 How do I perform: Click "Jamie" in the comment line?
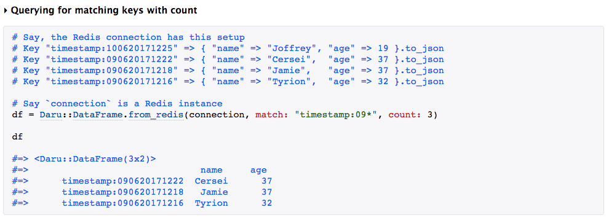click(x=286, y=71)
